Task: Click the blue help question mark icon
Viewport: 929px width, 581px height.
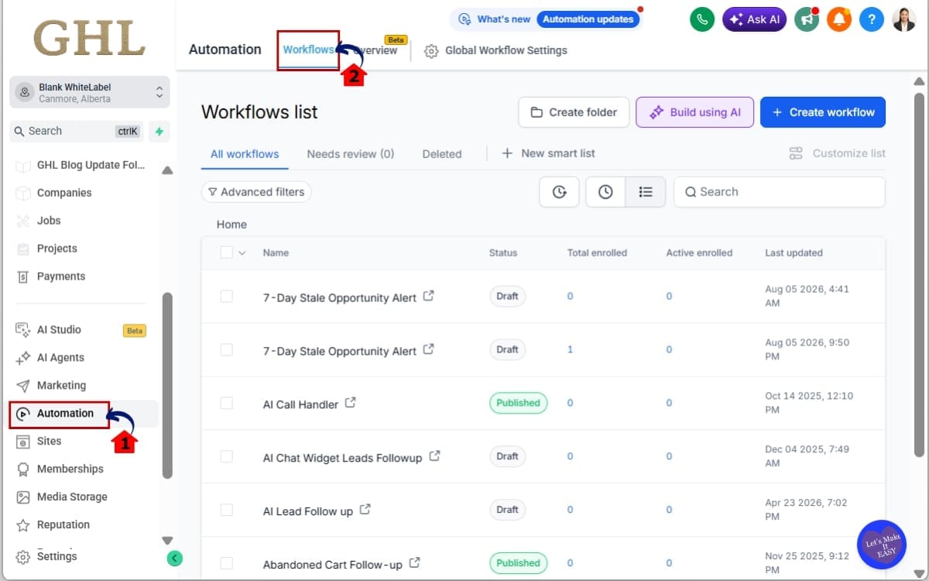Action: pos(872,19)
